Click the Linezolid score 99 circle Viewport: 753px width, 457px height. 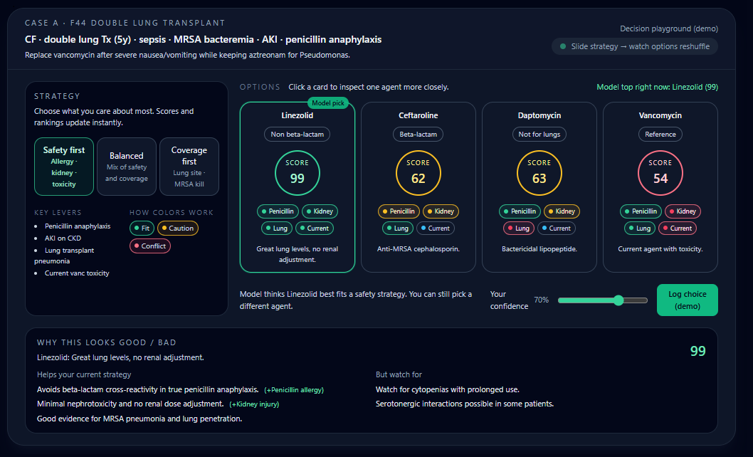pyautogui.click(x=297, y=173)
